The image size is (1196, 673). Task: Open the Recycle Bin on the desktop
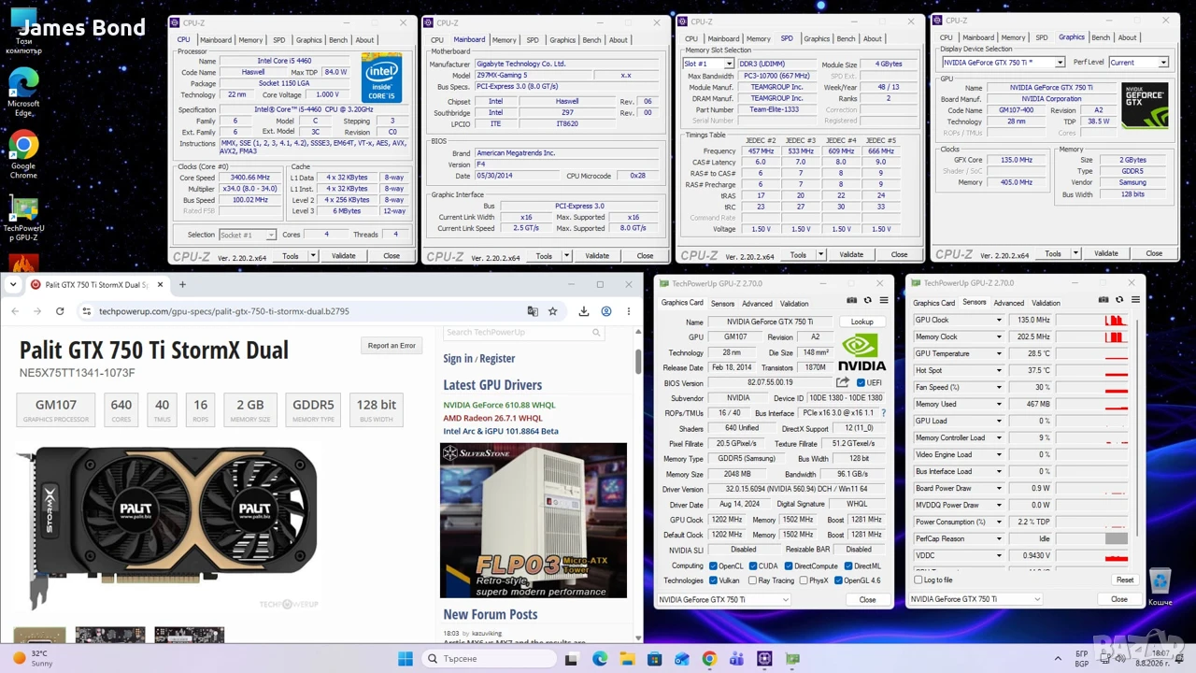pyautogui.click(x=1160, y=587)
